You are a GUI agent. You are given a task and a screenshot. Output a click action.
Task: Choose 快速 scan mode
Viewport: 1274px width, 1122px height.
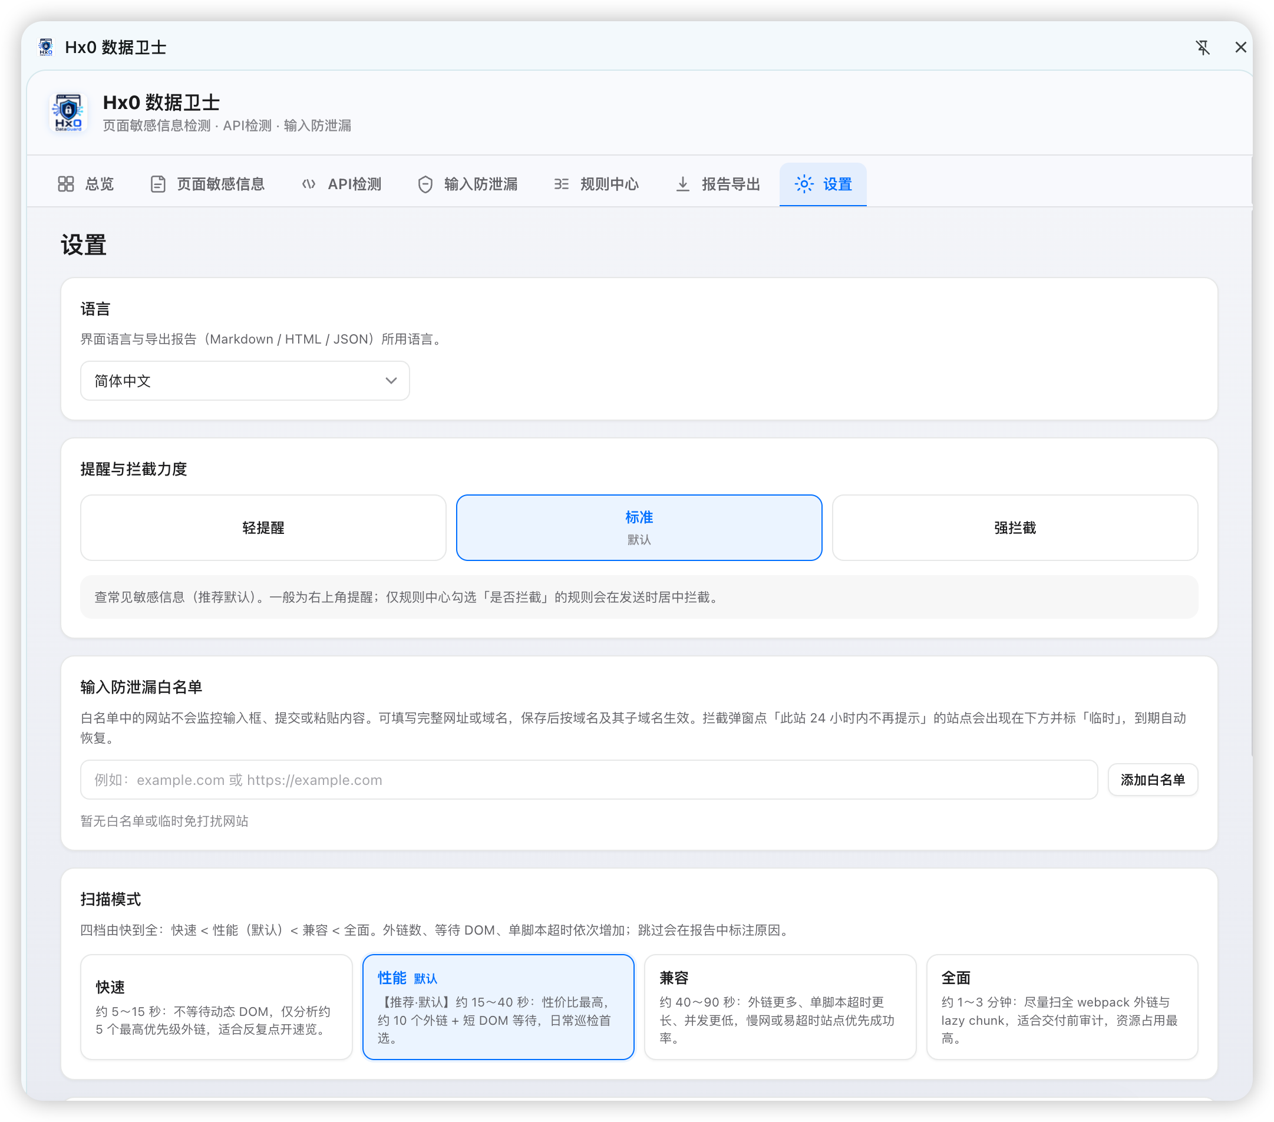(216, 1007)
